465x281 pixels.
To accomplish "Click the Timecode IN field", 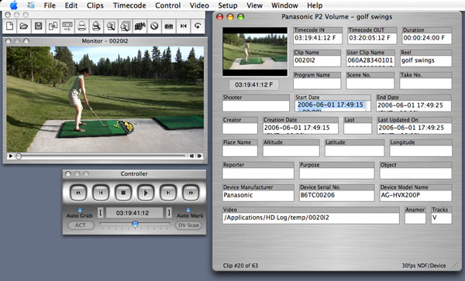I will pos(318,38).
